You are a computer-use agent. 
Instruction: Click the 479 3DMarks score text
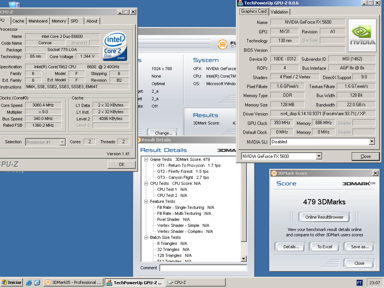pos(324,202)
